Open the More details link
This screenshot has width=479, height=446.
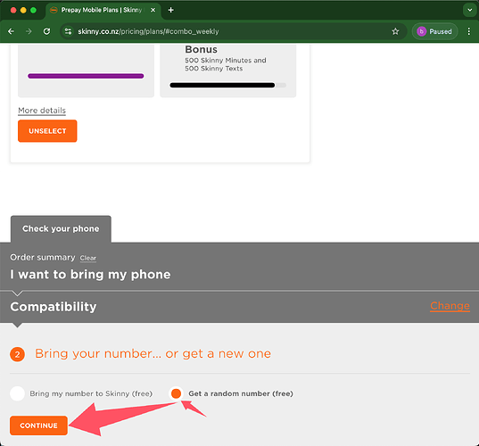pos(42,111)
